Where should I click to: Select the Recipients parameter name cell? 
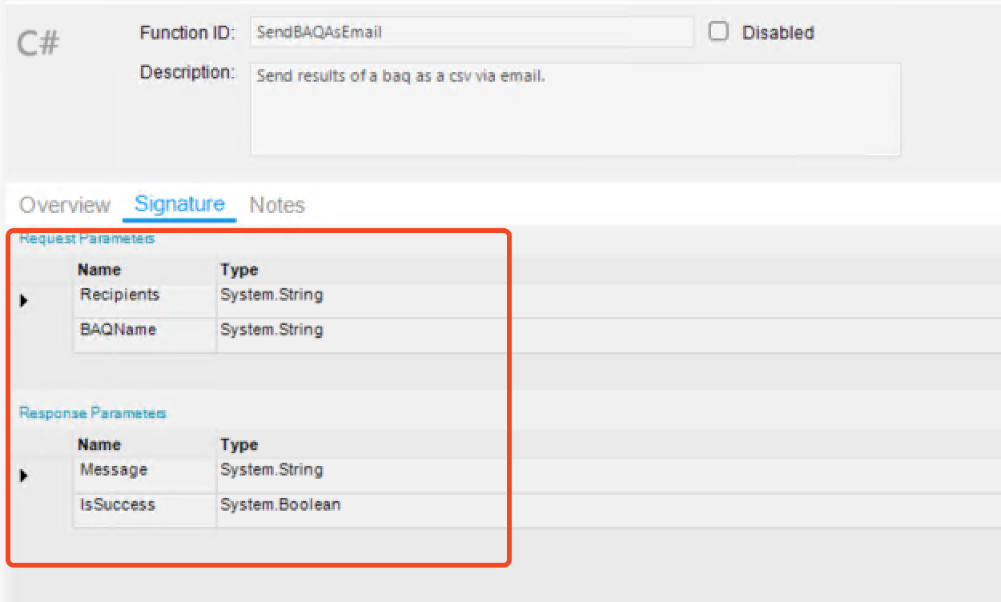click(x=145, y=299)
